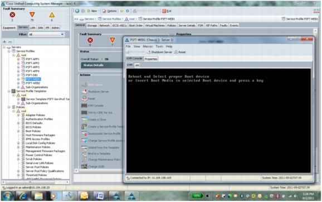Screen dimensions: 322x202
Task: Open Internet Explorer from taskbar
Action: click(23, 196)
